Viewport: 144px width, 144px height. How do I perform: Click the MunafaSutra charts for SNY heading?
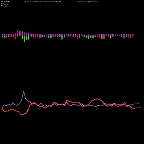43,2
